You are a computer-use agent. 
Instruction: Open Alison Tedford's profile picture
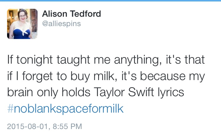coord(22,24)
